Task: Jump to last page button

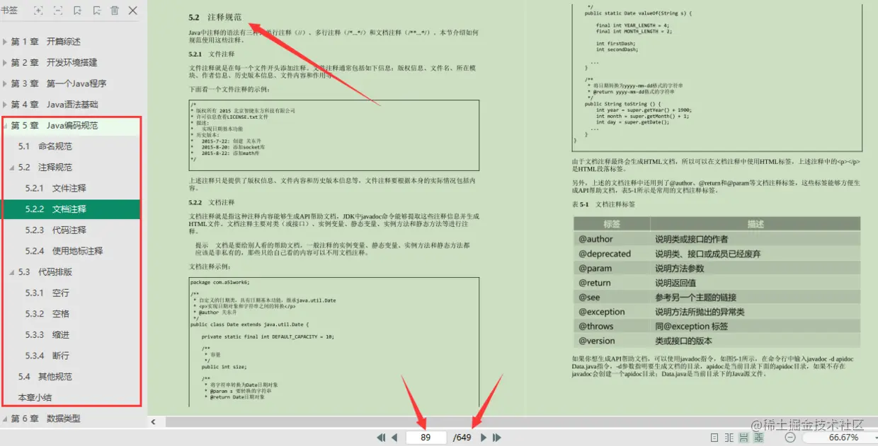Action: [x=497, y=438]
